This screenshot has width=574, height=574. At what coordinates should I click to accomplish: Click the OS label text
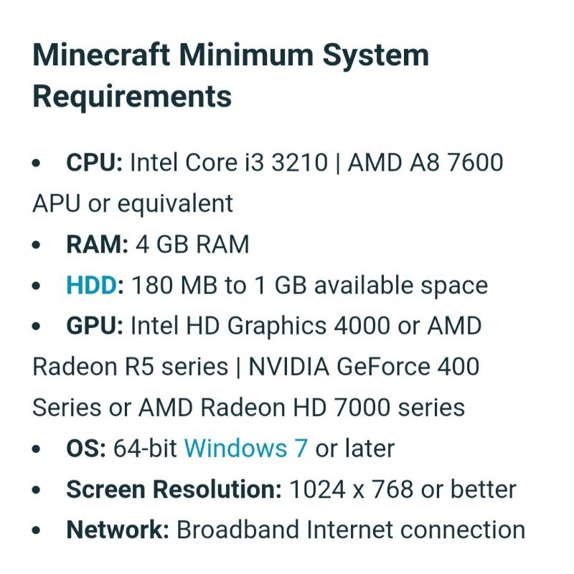point(86,448)
